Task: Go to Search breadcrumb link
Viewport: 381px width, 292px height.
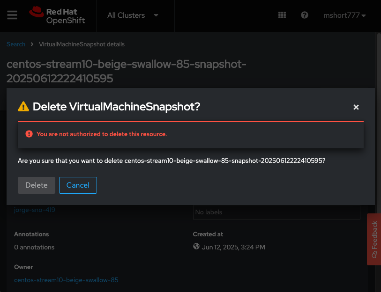Action: click(16, 44)
